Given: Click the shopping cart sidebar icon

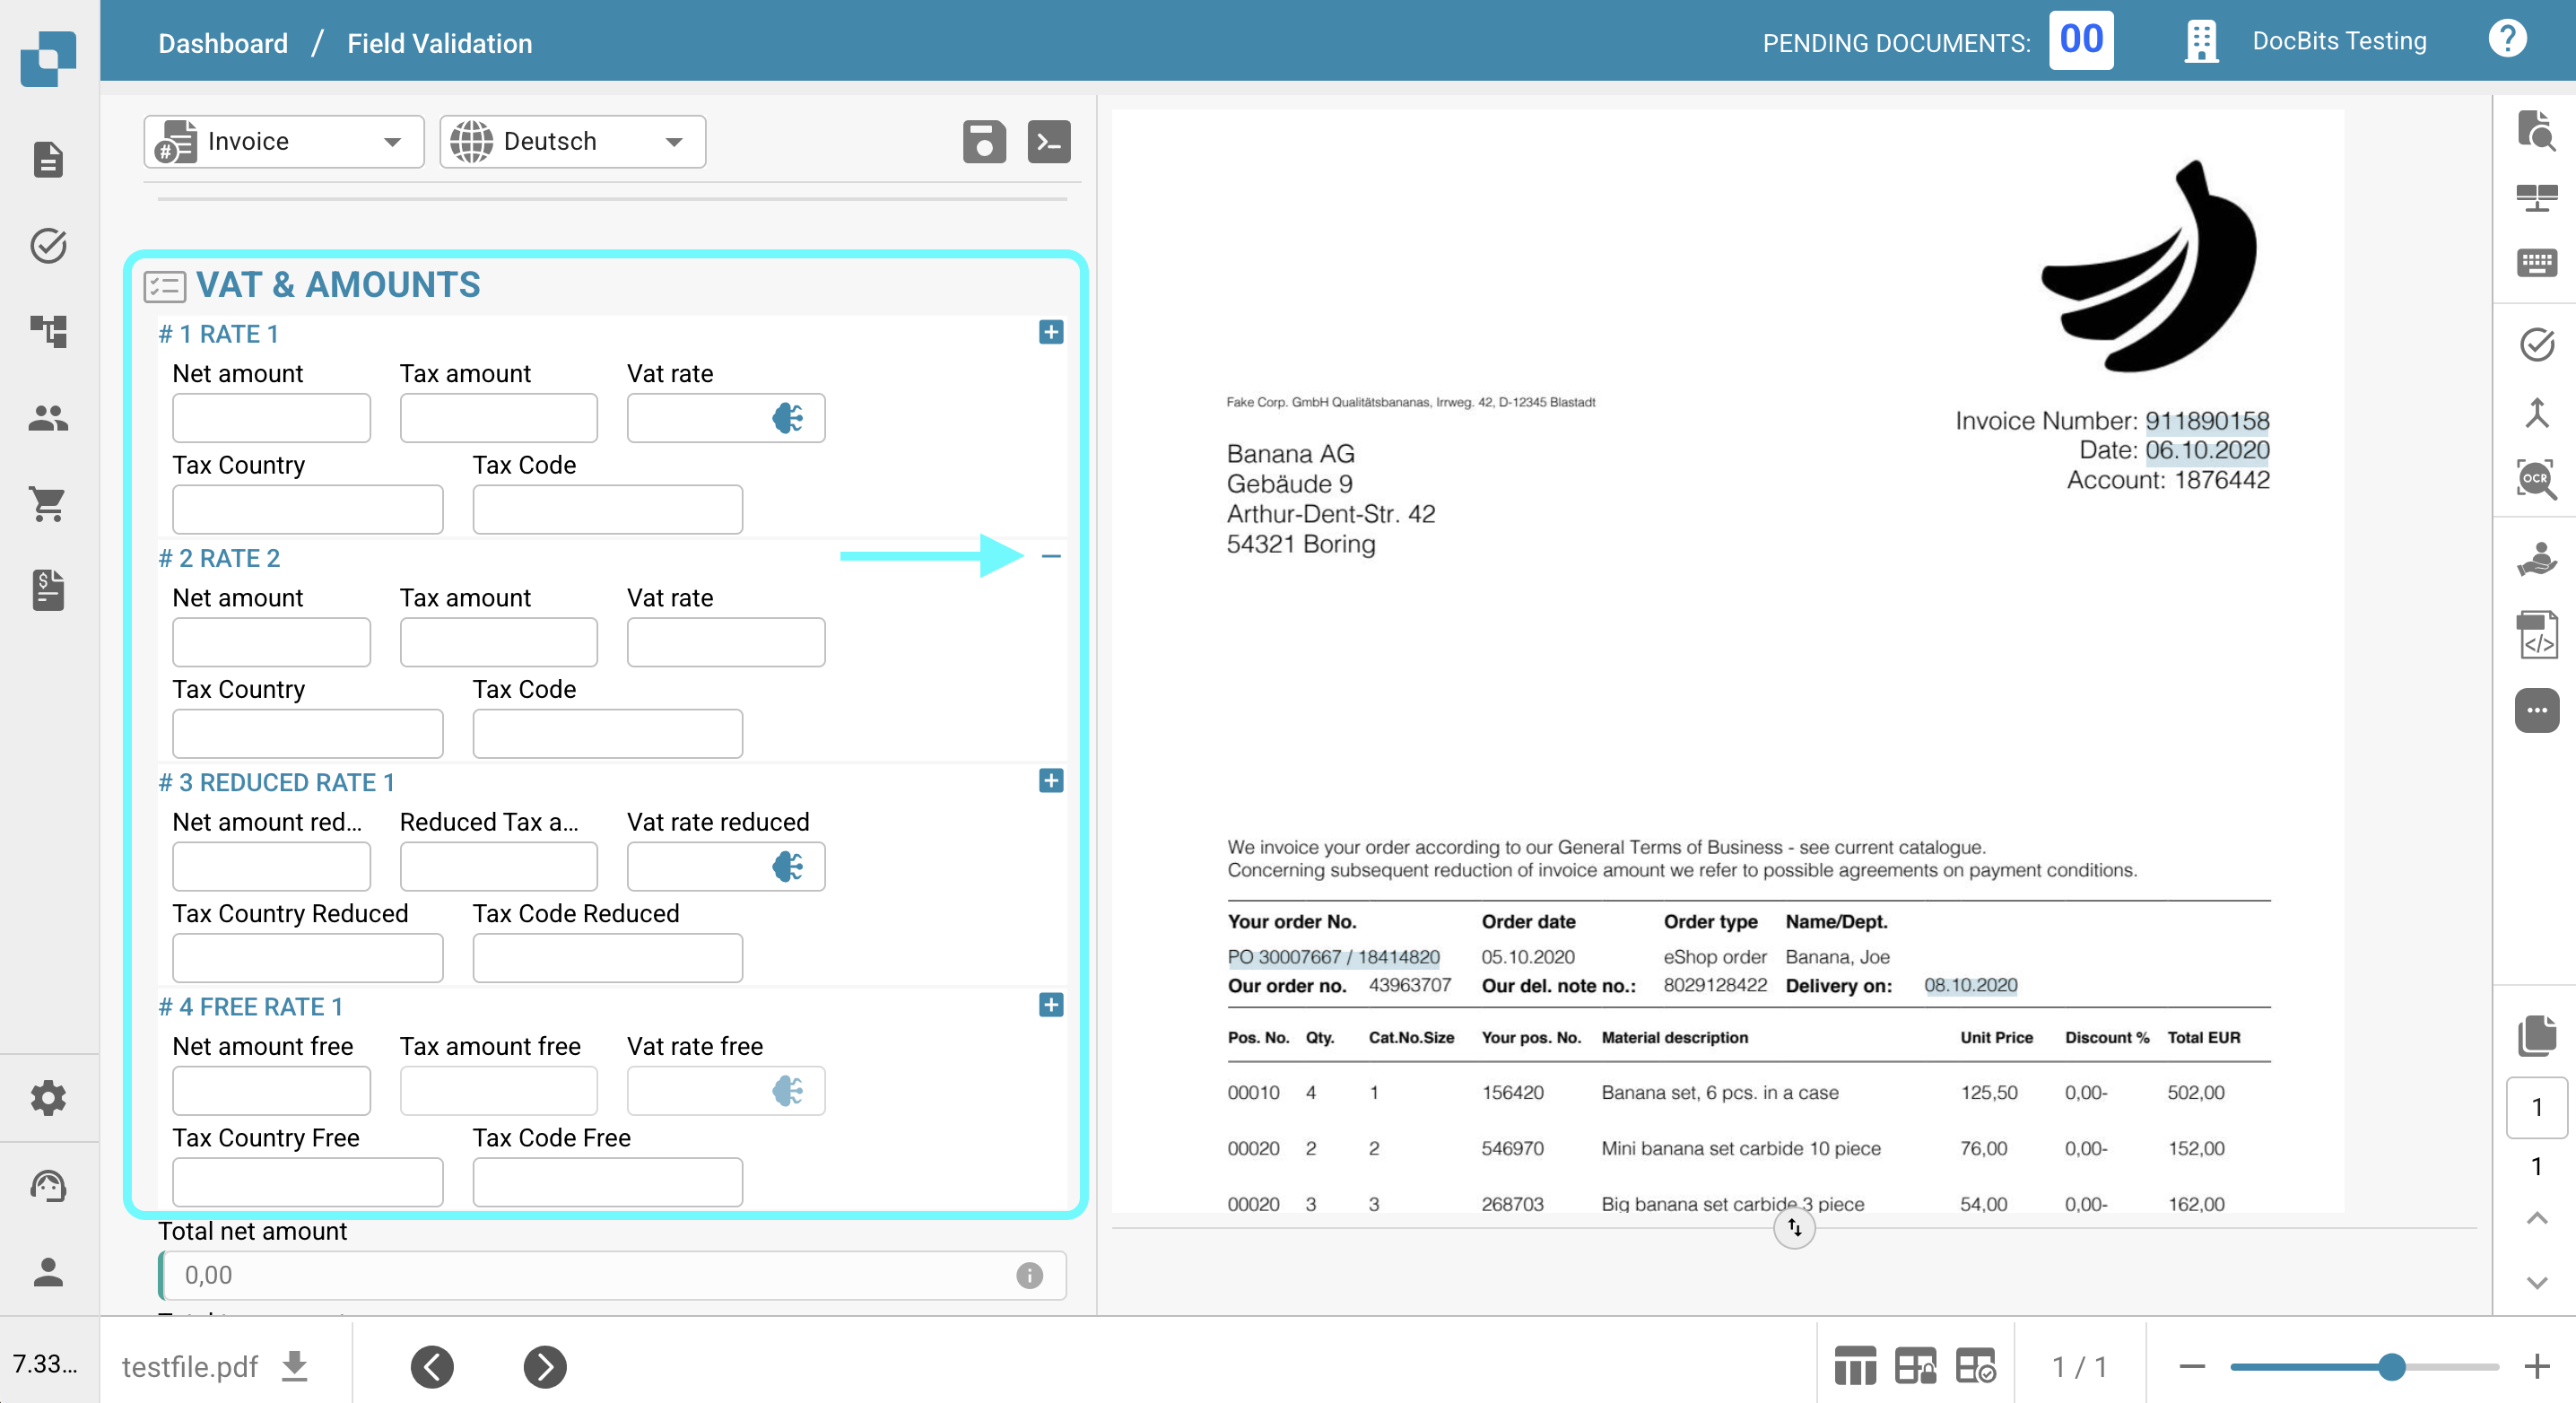Looking at the screenshot, I should click(47, 503).
